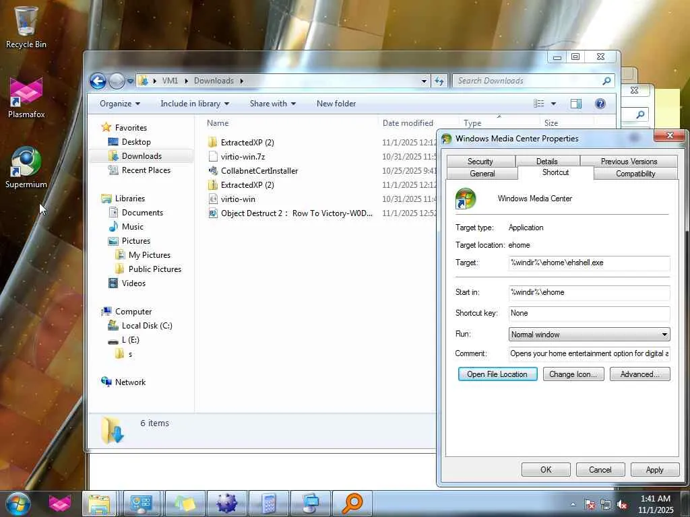Cancel the properties dialog
The height and width of the screenshot is (517, 690).
(x=600, y=469)
